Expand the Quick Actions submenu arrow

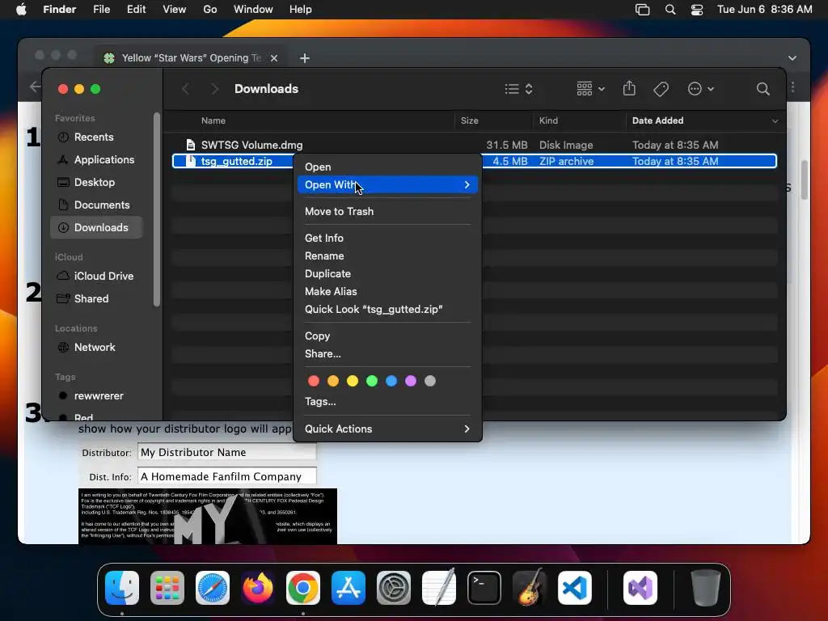(x=467, y=429)
